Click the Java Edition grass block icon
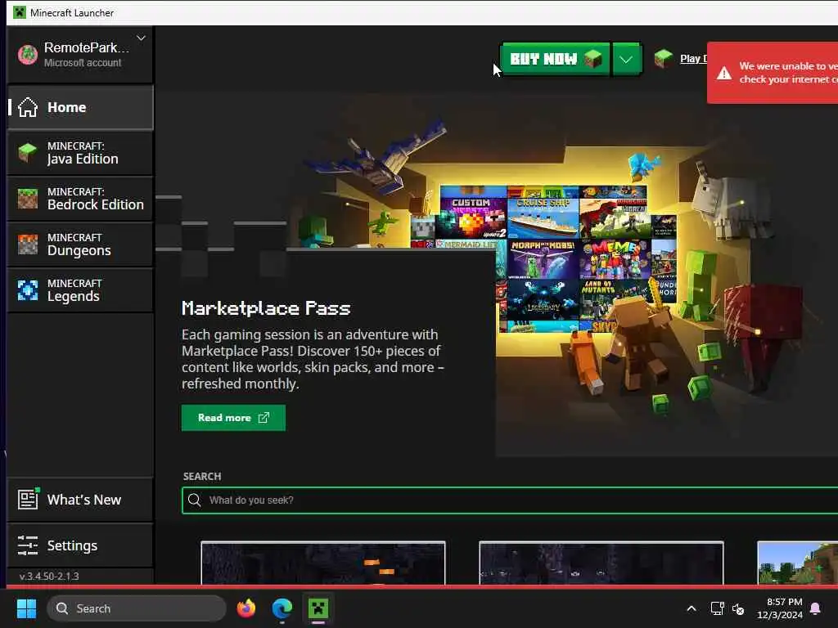The height and width of the screenshot is (628, 838). pyautogui.click(x=28, y=153)
